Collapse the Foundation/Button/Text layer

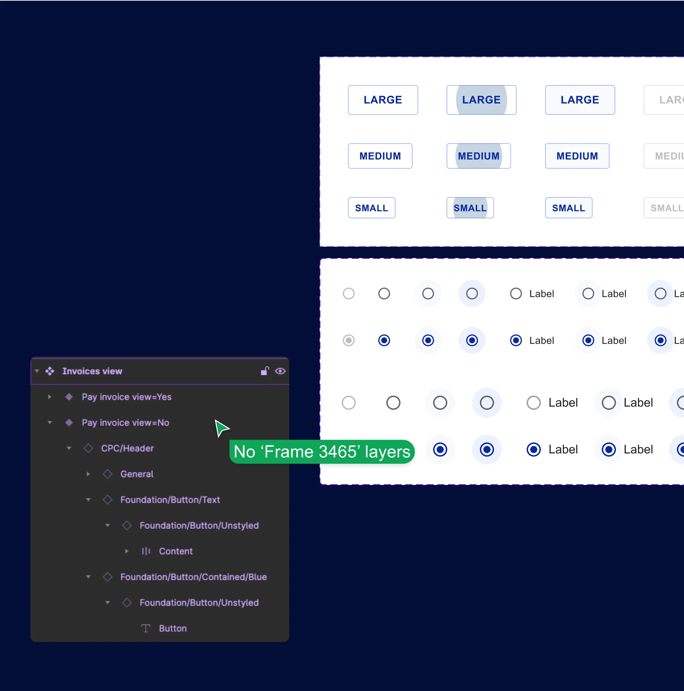click(x=88, y=500)
